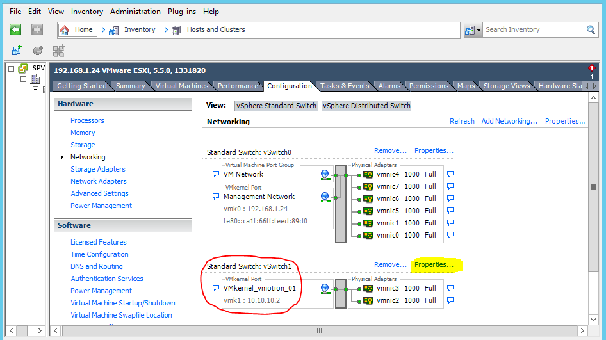Click the info bubble right of vmnic5

coord(450,211)
